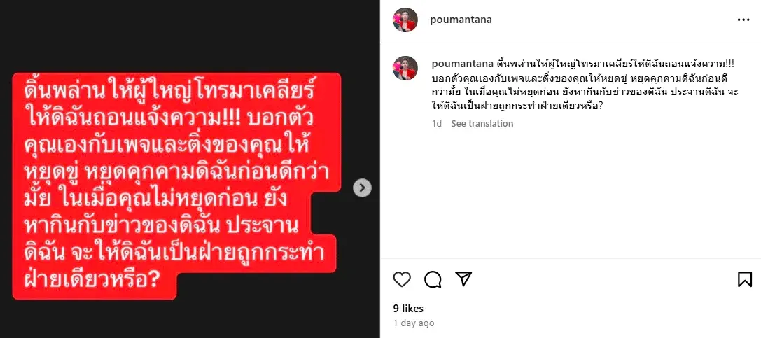
Task: Advance to the next slide with arrow
Action: (362, 188)
